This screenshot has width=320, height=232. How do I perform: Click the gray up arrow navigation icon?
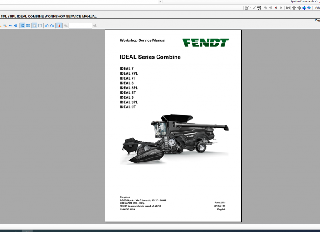(294, 8)
